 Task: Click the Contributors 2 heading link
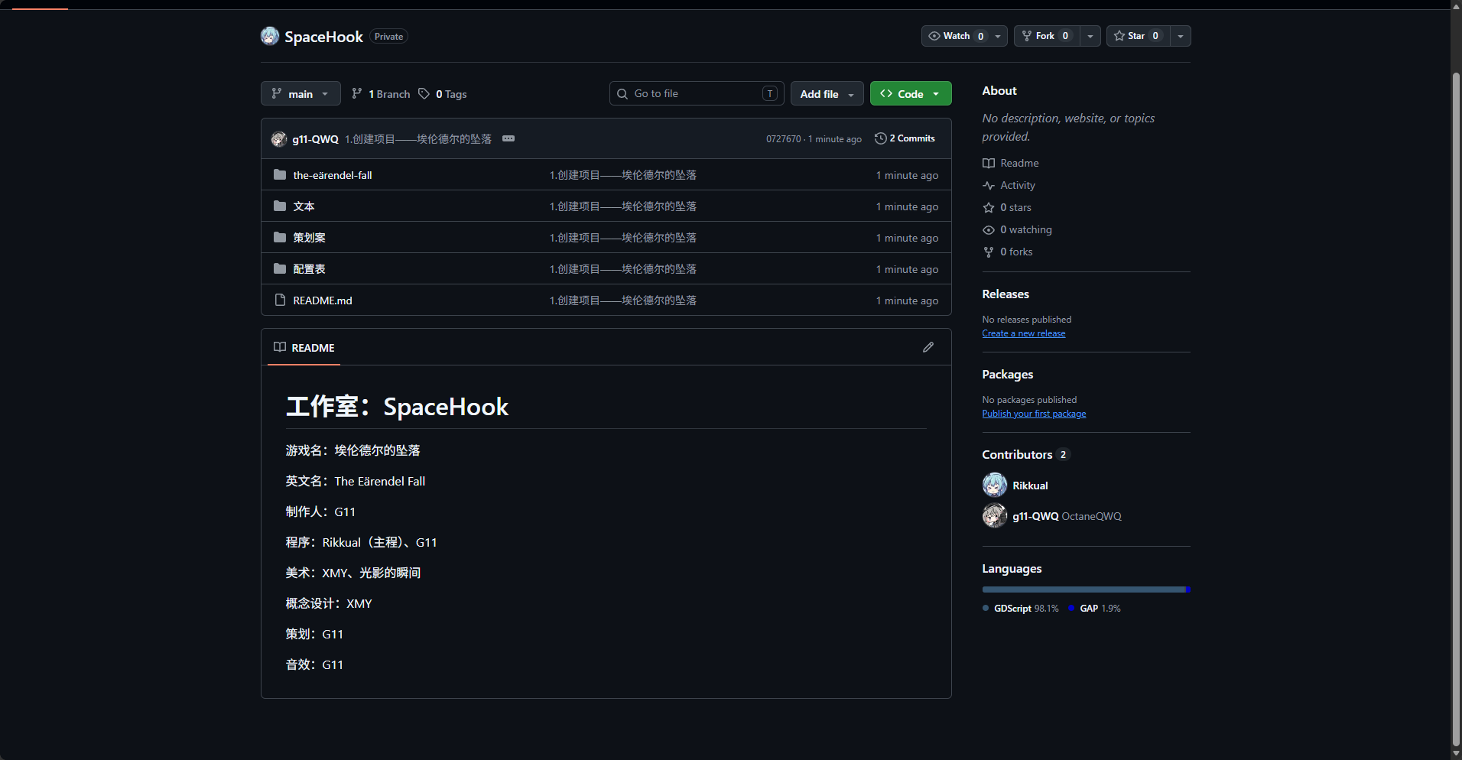click(1025, 454)
